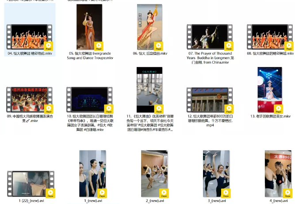295x204 pixels.
Task: Click file name '05. 恒大歌舞团 Evergrande Song and Dance Troupe.mkv'
Action: click(90, 56)
